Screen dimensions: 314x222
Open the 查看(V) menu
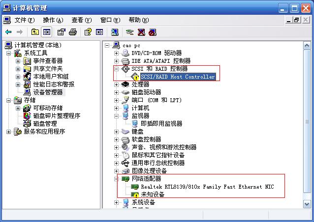[x=82, y=20]
